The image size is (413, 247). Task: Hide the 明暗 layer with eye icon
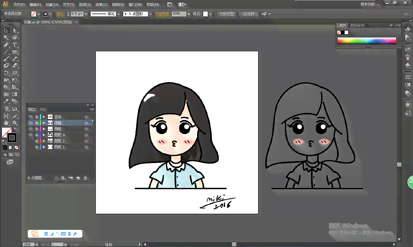pos(31,129)
